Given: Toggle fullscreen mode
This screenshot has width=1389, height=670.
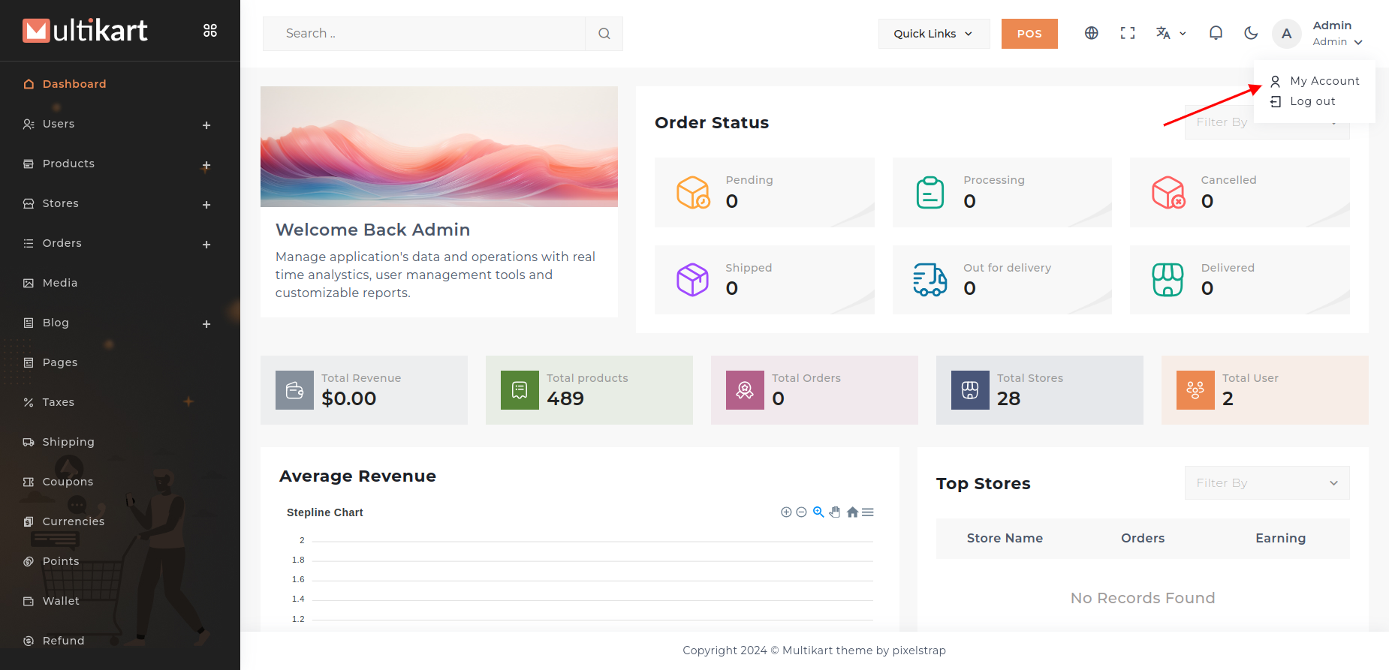Looking at the screenshot, I should pyautogui.click(x=1127, y=33).
